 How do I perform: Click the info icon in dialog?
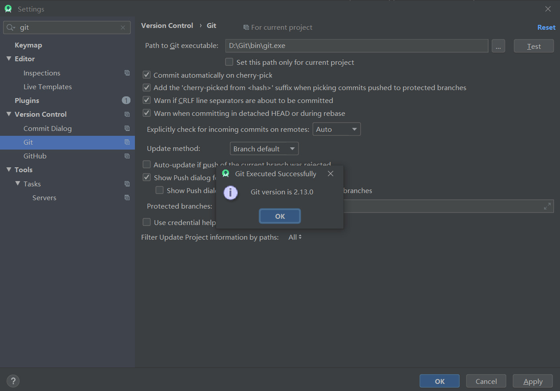click(230, 192)
